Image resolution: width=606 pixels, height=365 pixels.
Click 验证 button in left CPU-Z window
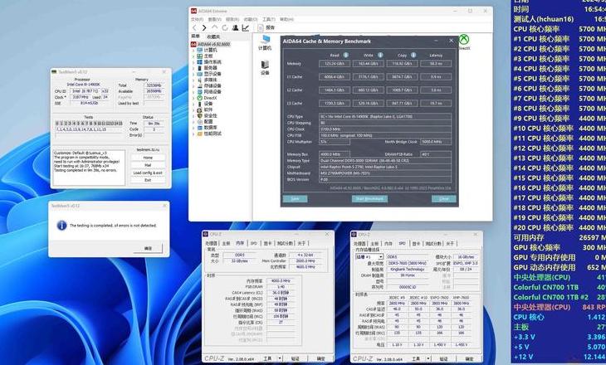click(x=295, y=358)
